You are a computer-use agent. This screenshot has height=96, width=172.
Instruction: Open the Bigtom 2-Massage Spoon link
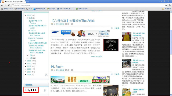(x=36, y=39)
